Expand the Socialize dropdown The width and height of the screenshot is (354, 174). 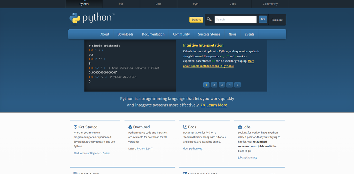[x=277, y=20]
